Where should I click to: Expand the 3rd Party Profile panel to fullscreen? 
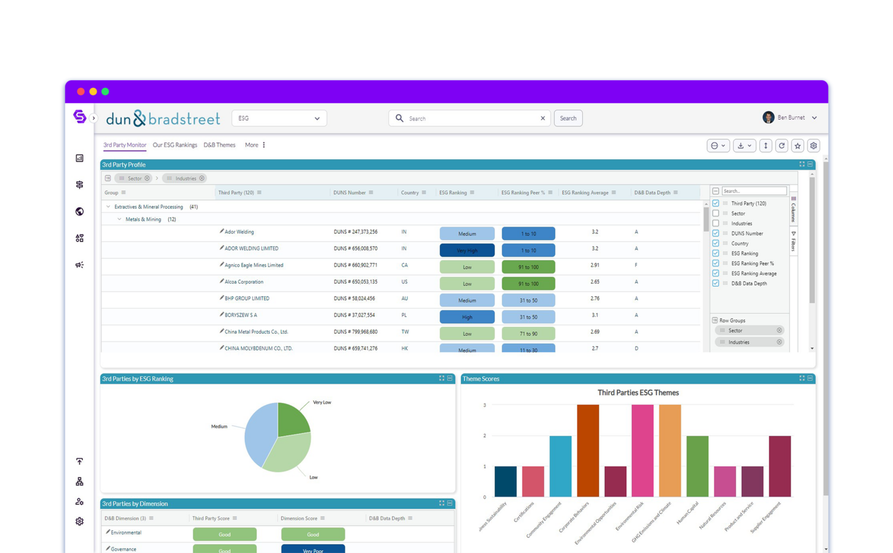pyautogui.click(x=803, y=164)
